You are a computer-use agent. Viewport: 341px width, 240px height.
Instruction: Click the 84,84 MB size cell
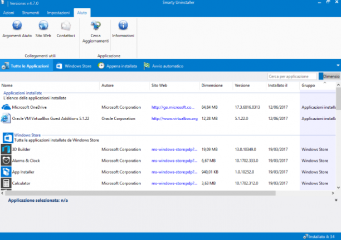pos(210,107)
